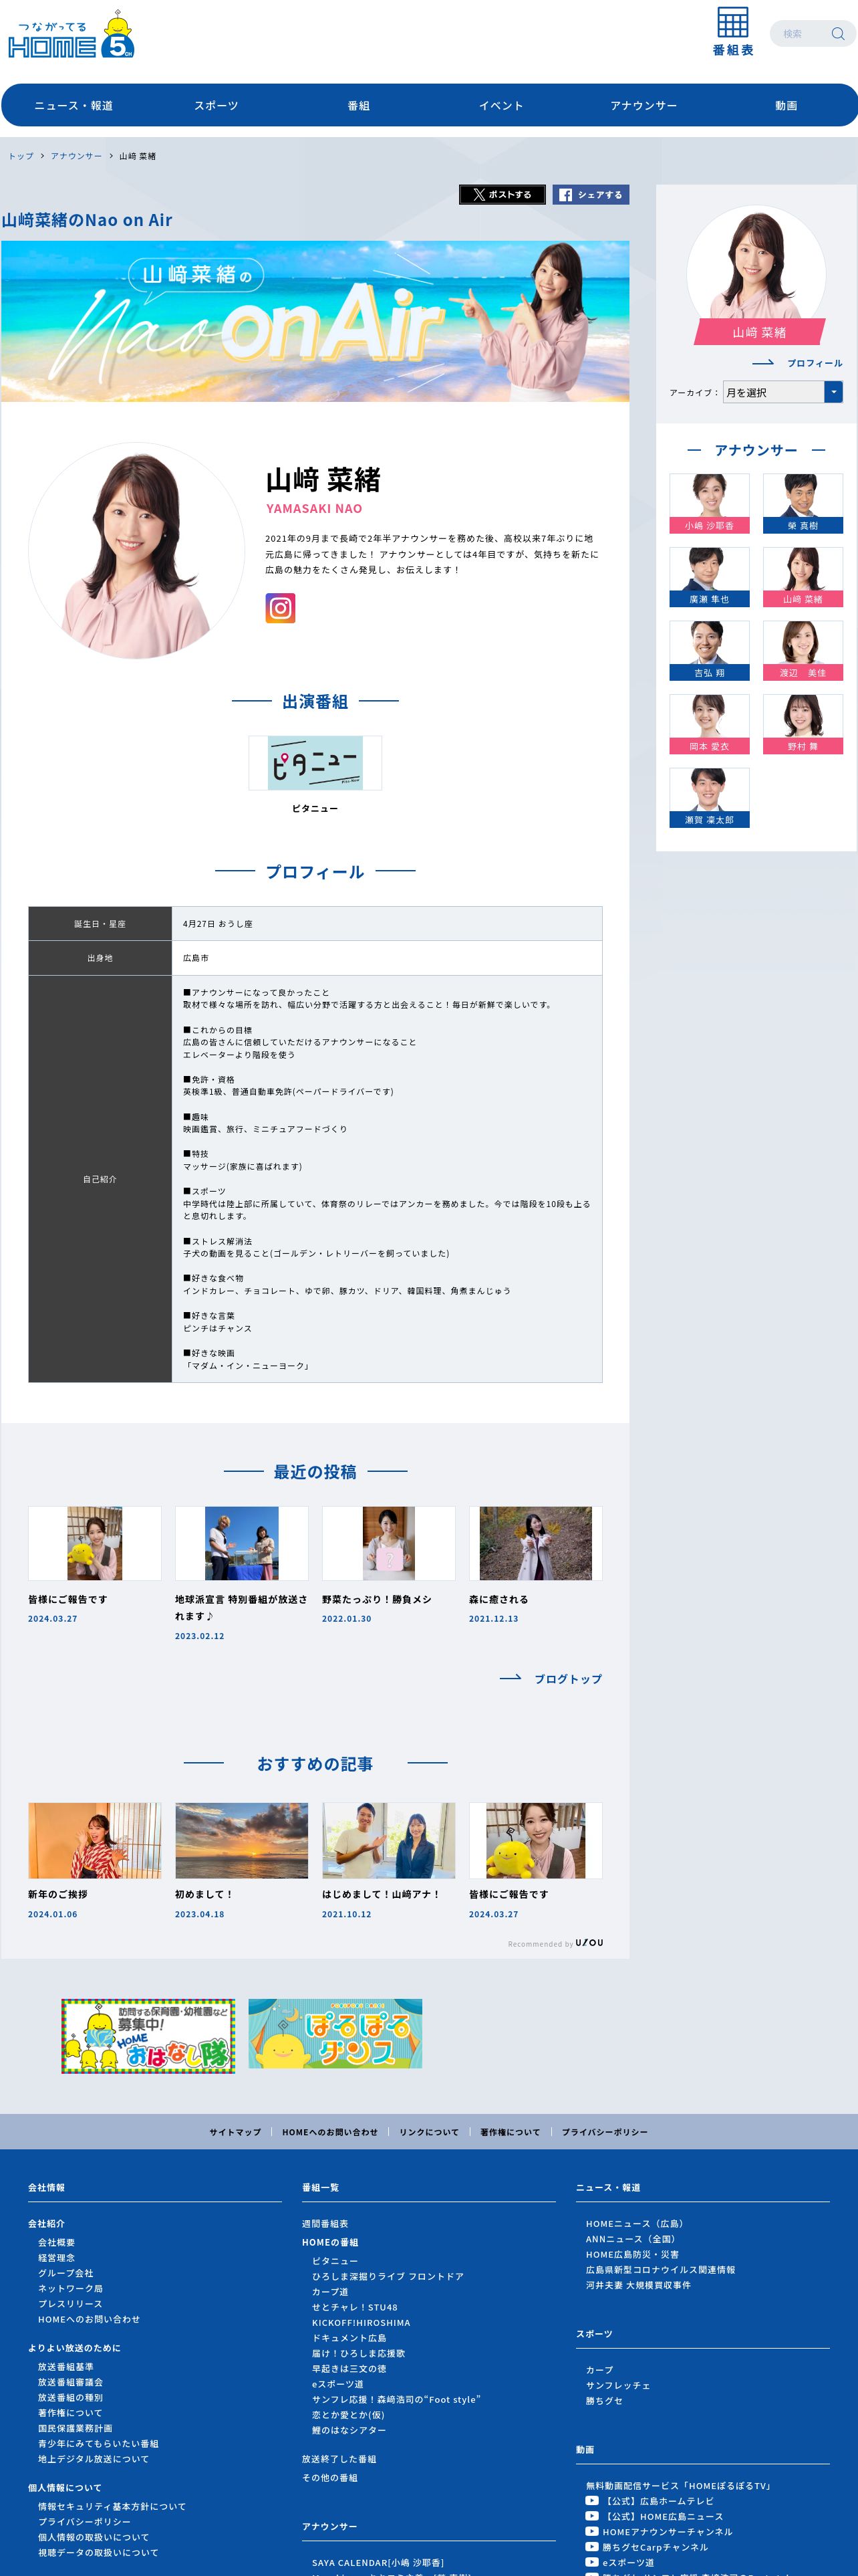Open footer サイトマップ link
The width and height of the screenshot is (858, 2576).
(235, 2132)
